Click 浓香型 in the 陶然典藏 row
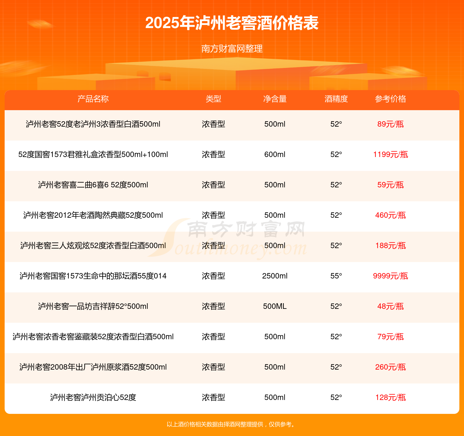 [x=213, y=215]
